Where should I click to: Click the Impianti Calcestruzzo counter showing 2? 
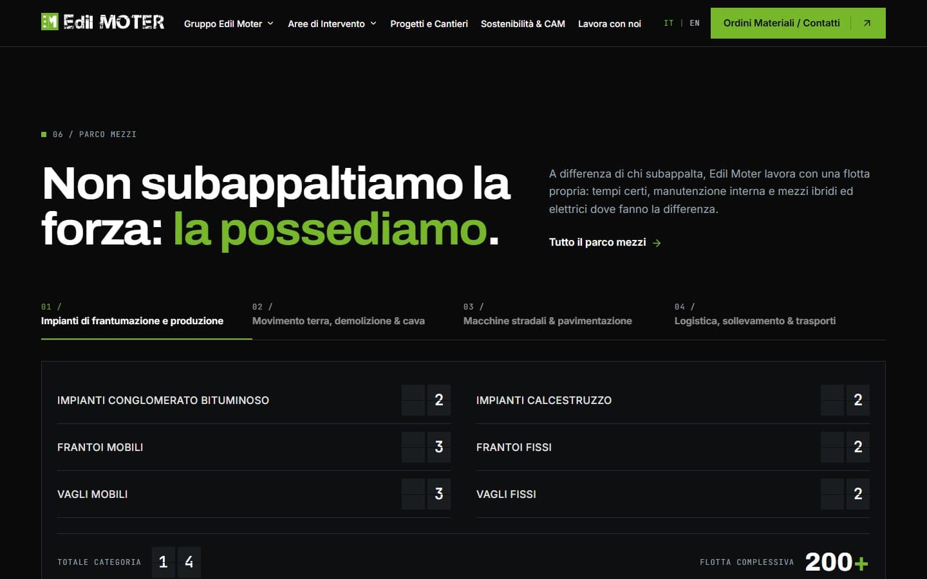pos(845,400)
